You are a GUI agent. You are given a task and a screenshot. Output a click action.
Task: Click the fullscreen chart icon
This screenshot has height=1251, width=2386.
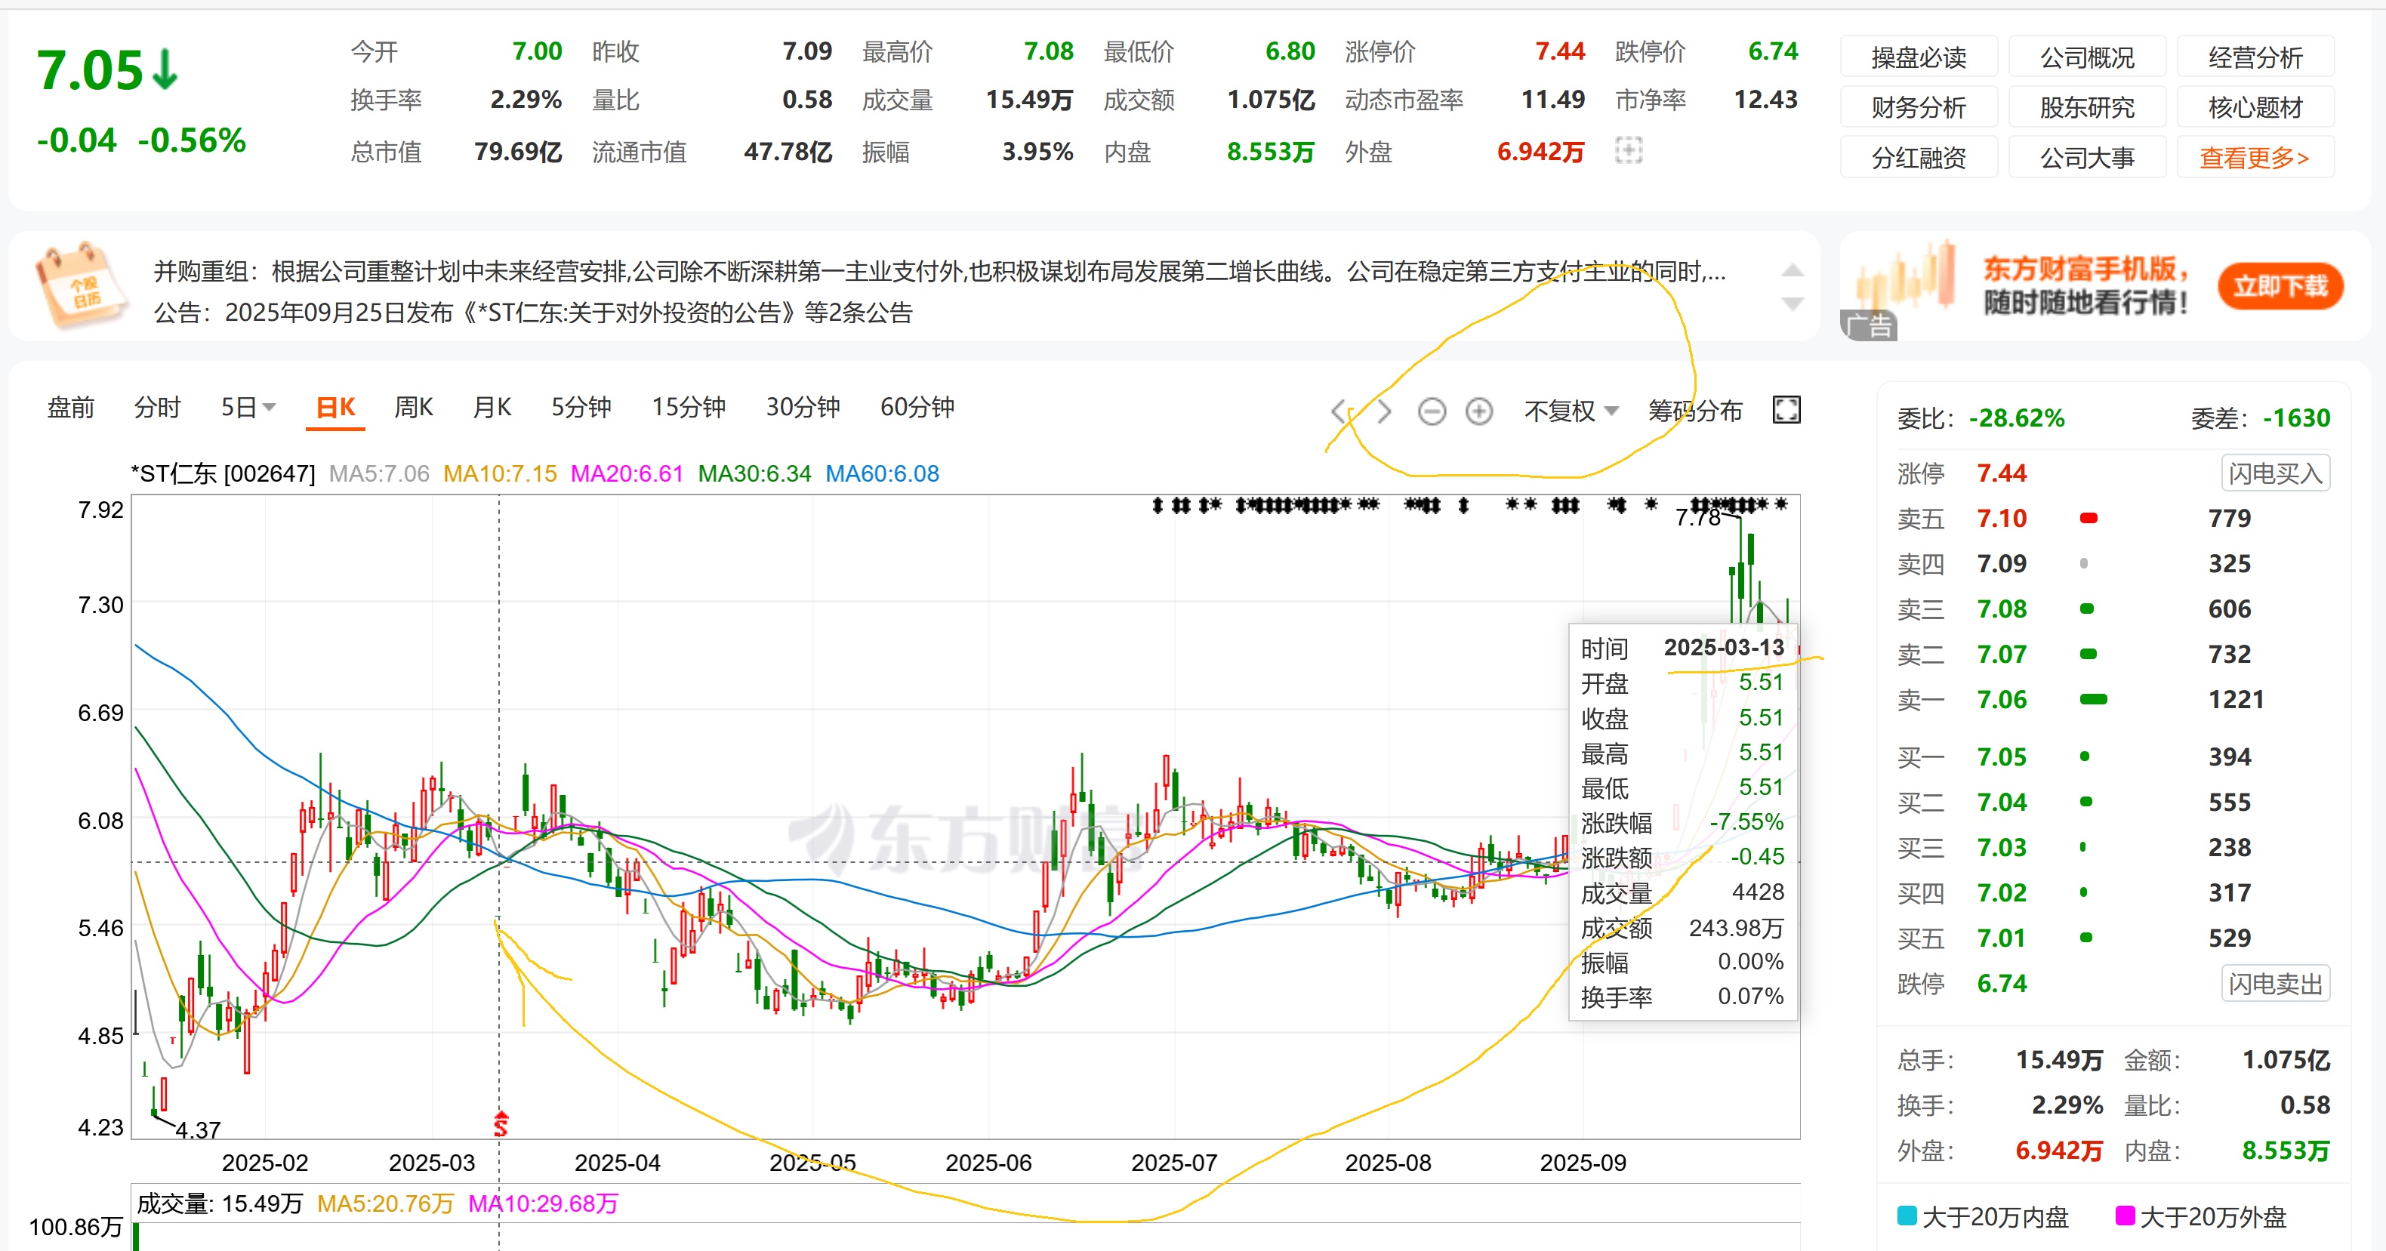(1786, 409)
